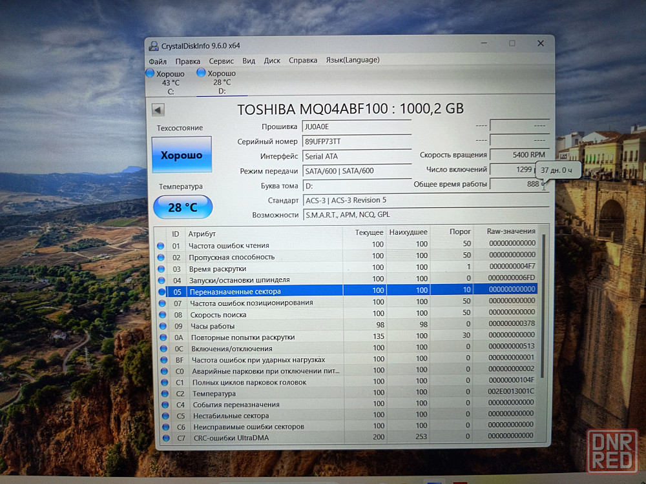The height and width of the screenshot is (484, 646).
Task: Click the status icon for attribute 0A
Action: tap(163, 338)
